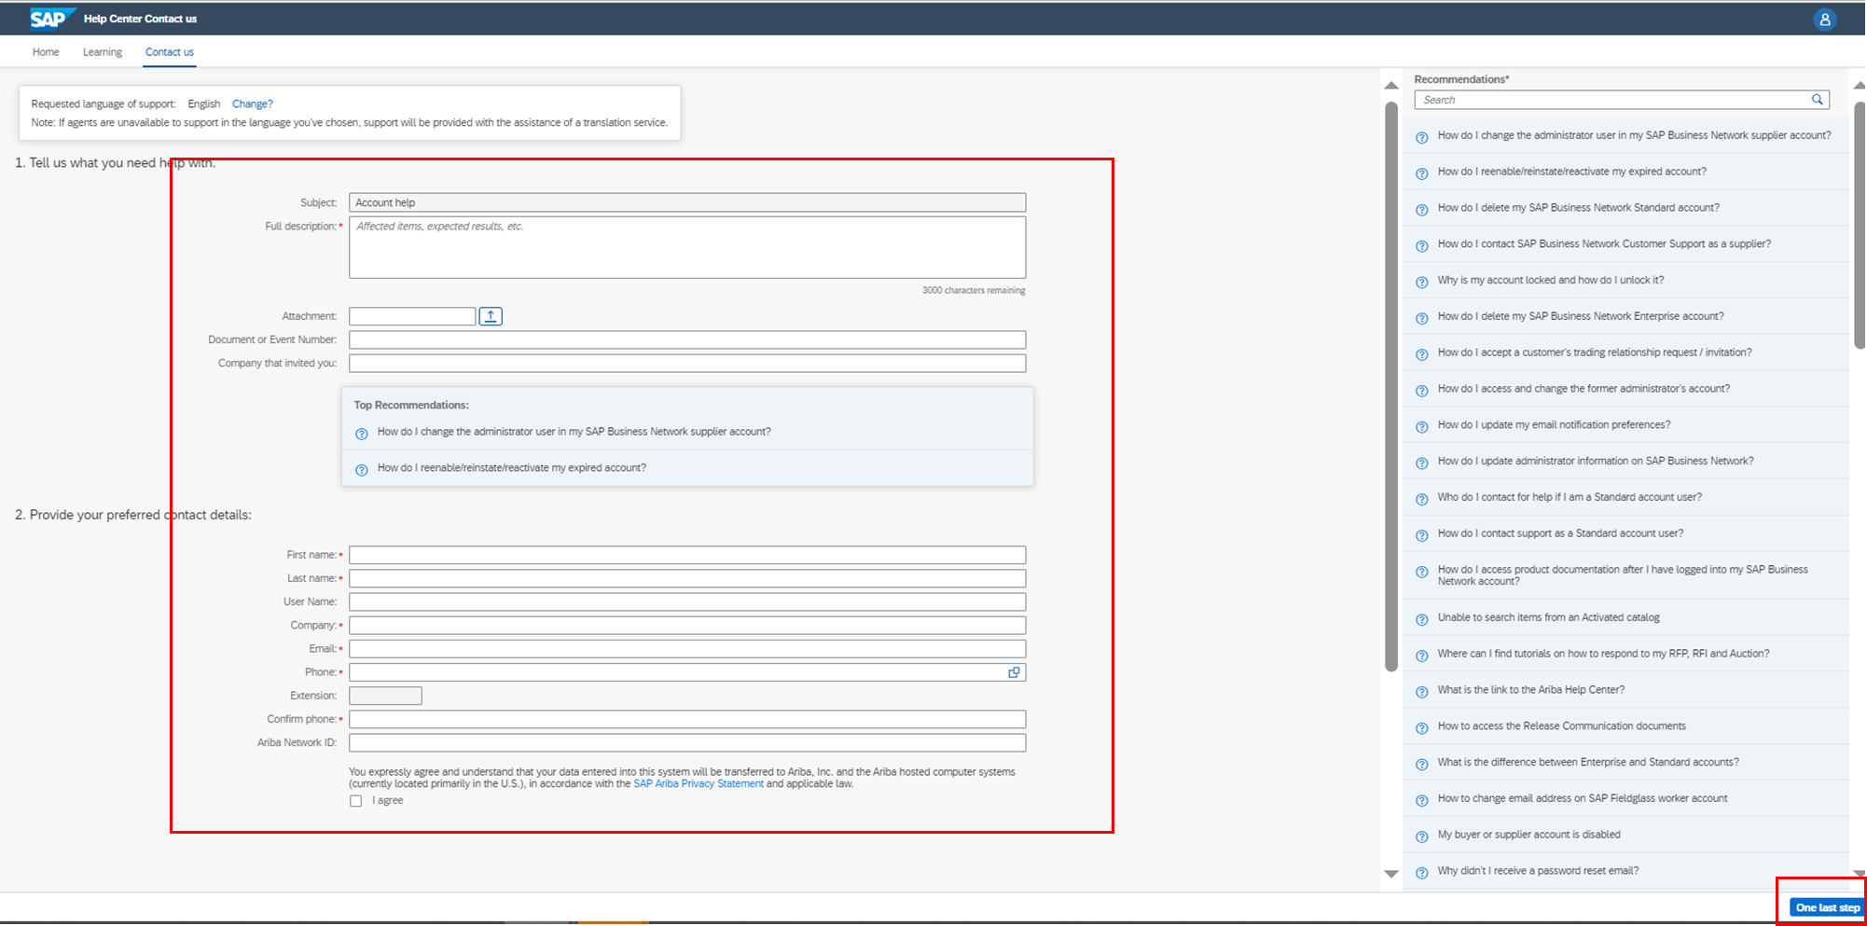Click question icon beside 'difference between Enterprise and Standard accounts'

click(1421, 765)
